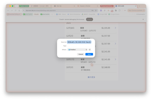The image size is (152, 100).
Task: Open the red badge extension icon
Action: (x=112, y=11)
